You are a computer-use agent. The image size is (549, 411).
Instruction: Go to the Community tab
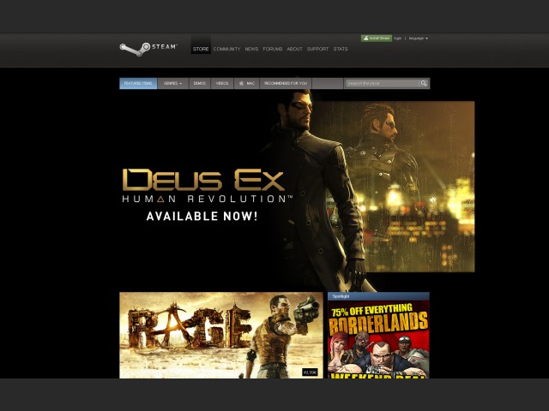pyautogui.click(x=226, y=49)
